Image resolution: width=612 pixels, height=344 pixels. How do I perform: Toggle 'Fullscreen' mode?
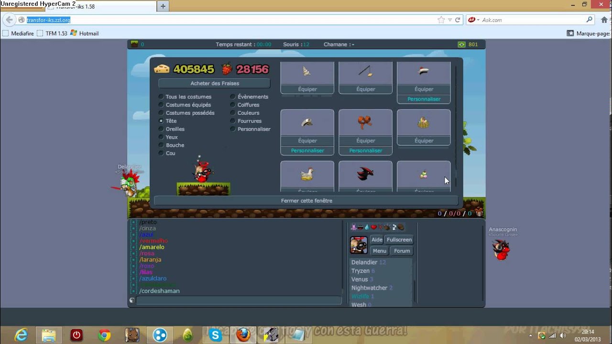399,240
